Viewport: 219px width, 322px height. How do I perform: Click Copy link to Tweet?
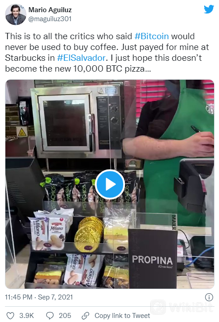coord(122,316)
